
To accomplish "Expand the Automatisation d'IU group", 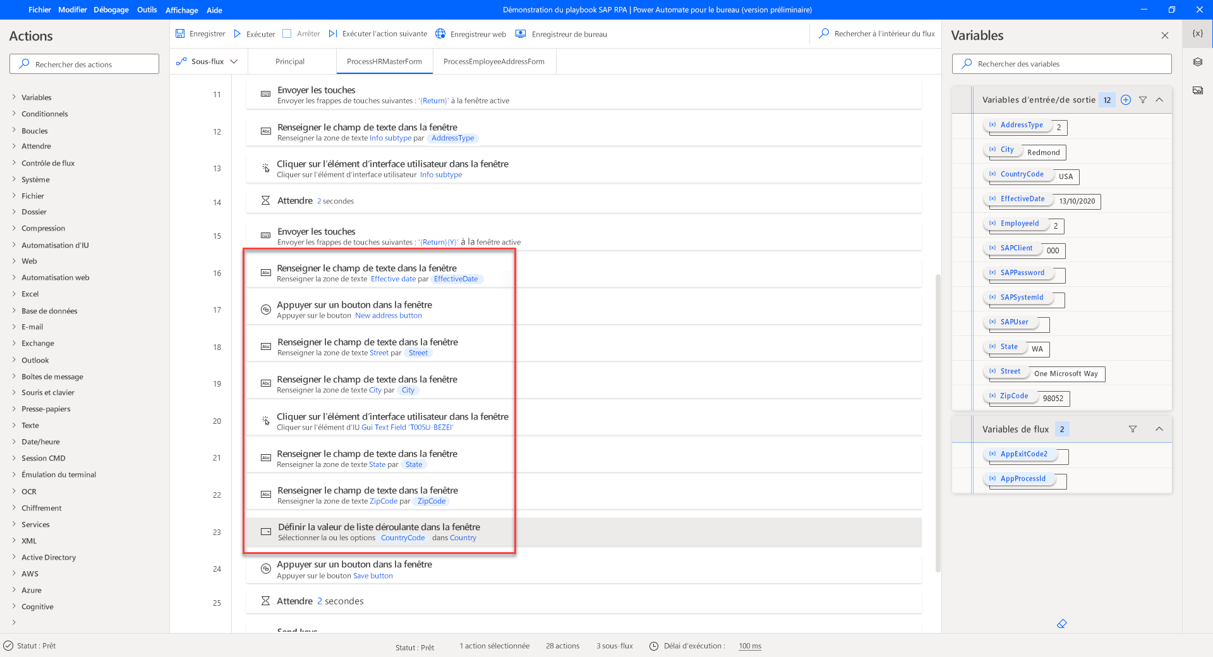I will [x=14, y=245].
